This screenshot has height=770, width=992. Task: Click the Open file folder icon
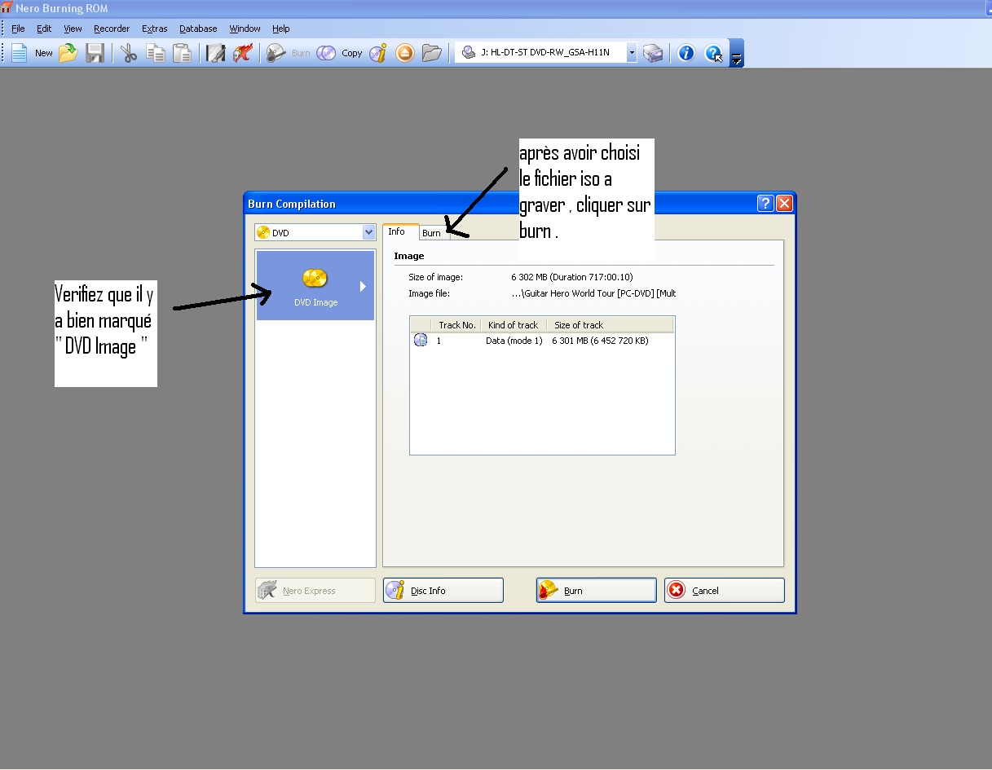click(68, 53)
